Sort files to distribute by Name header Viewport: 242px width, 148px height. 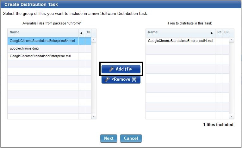tap(180, 32)
